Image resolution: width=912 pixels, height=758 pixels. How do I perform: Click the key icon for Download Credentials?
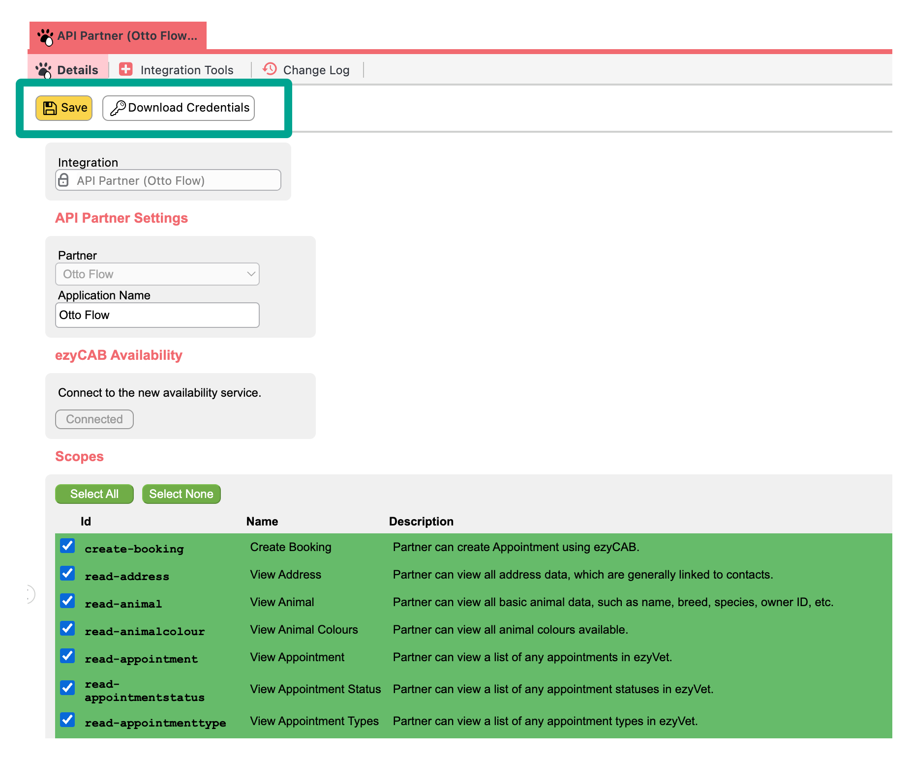tap(118, 108)
